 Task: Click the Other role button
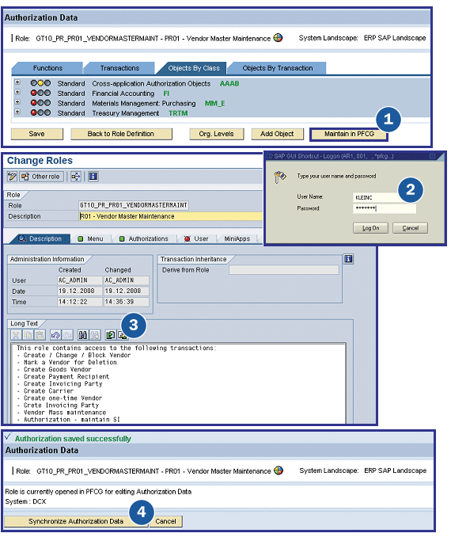pyautogui.click(x=42, y=177)
